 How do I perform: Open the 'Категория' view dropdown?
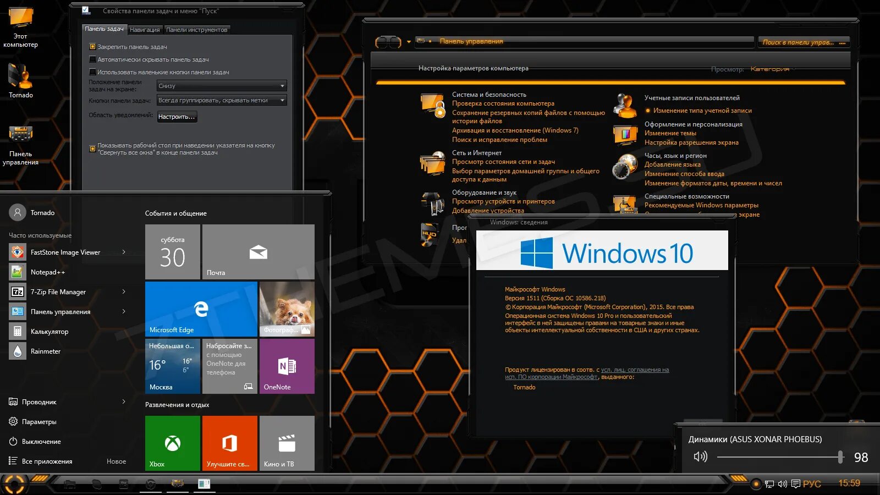tap(773, 69)
